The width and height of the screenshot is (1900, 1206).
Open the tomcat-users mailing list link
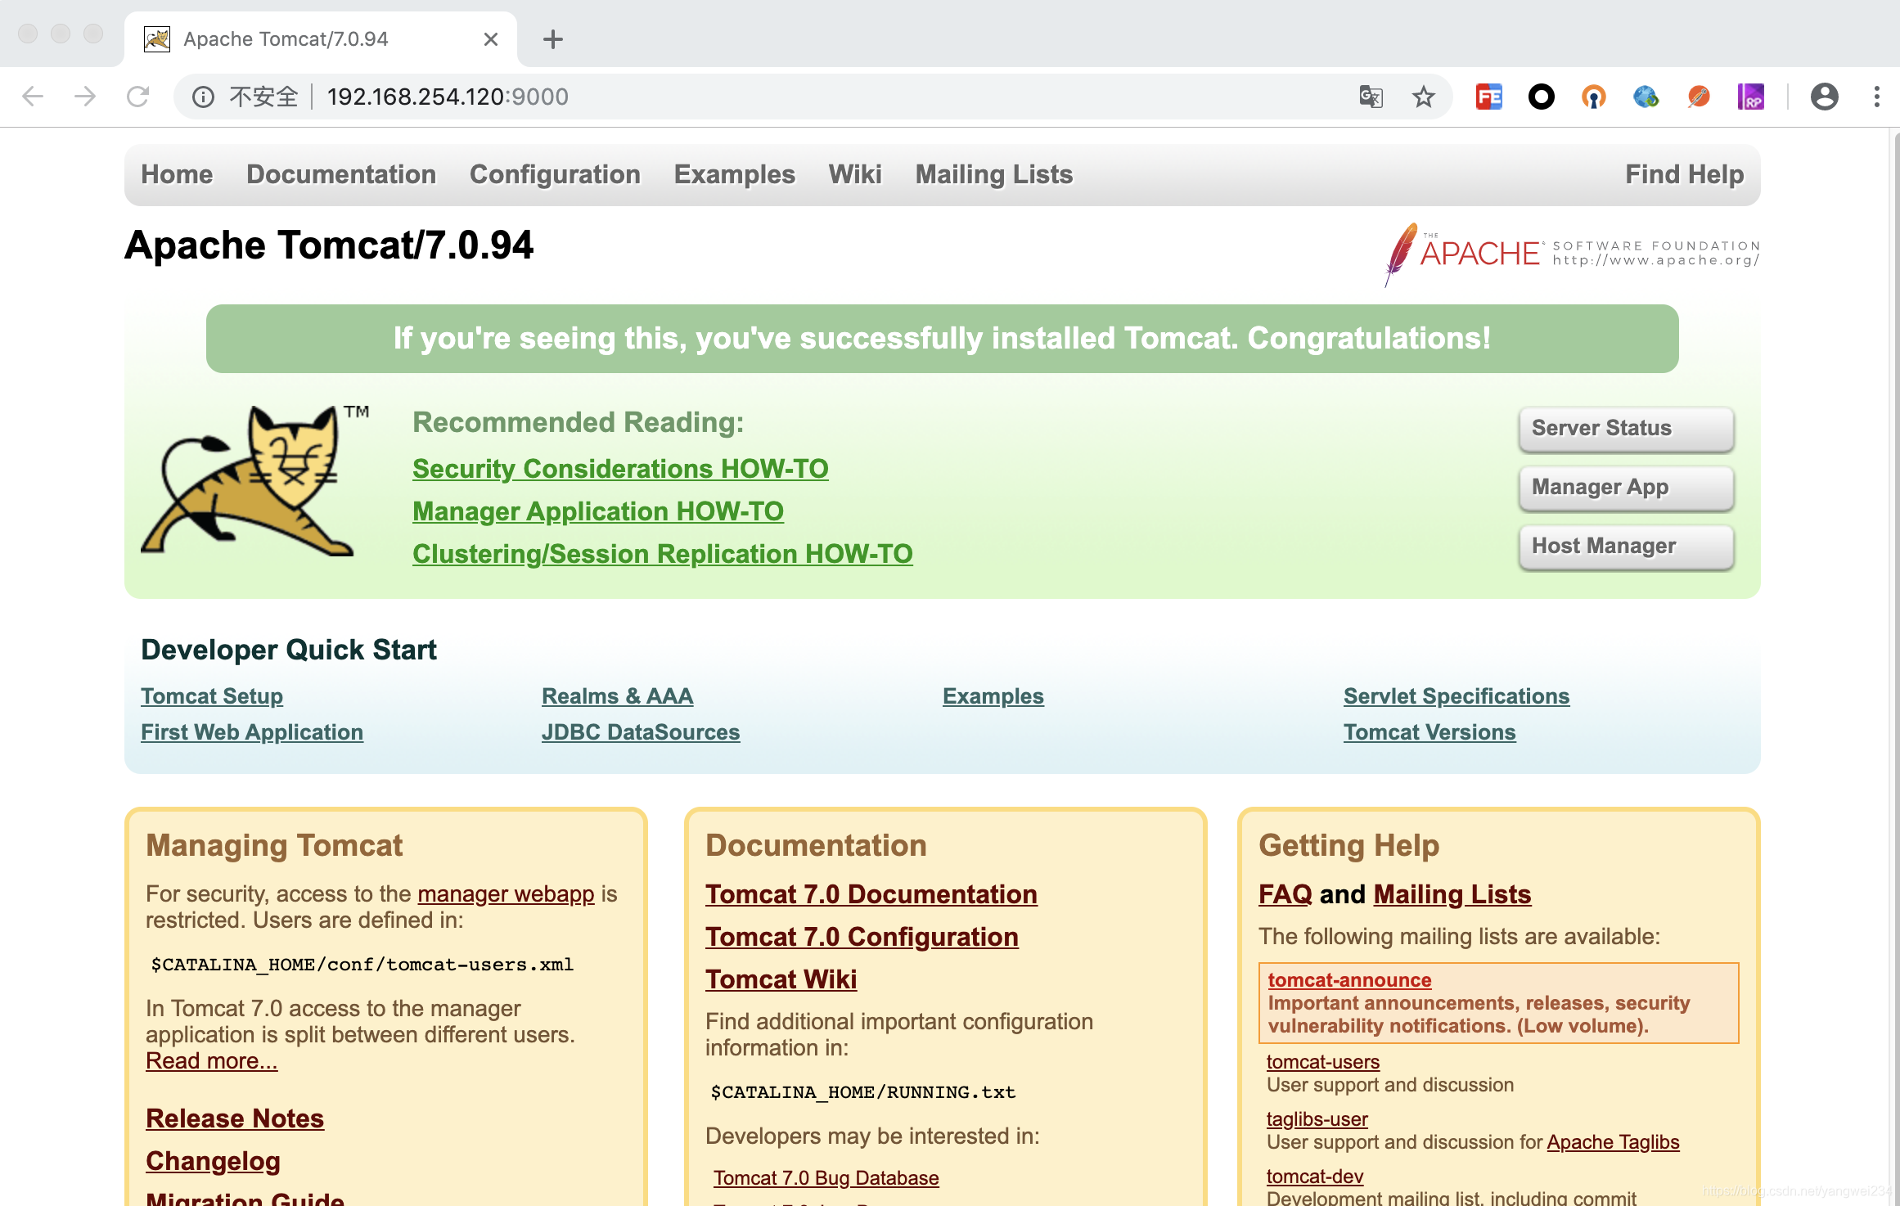pos(1323,1061)
